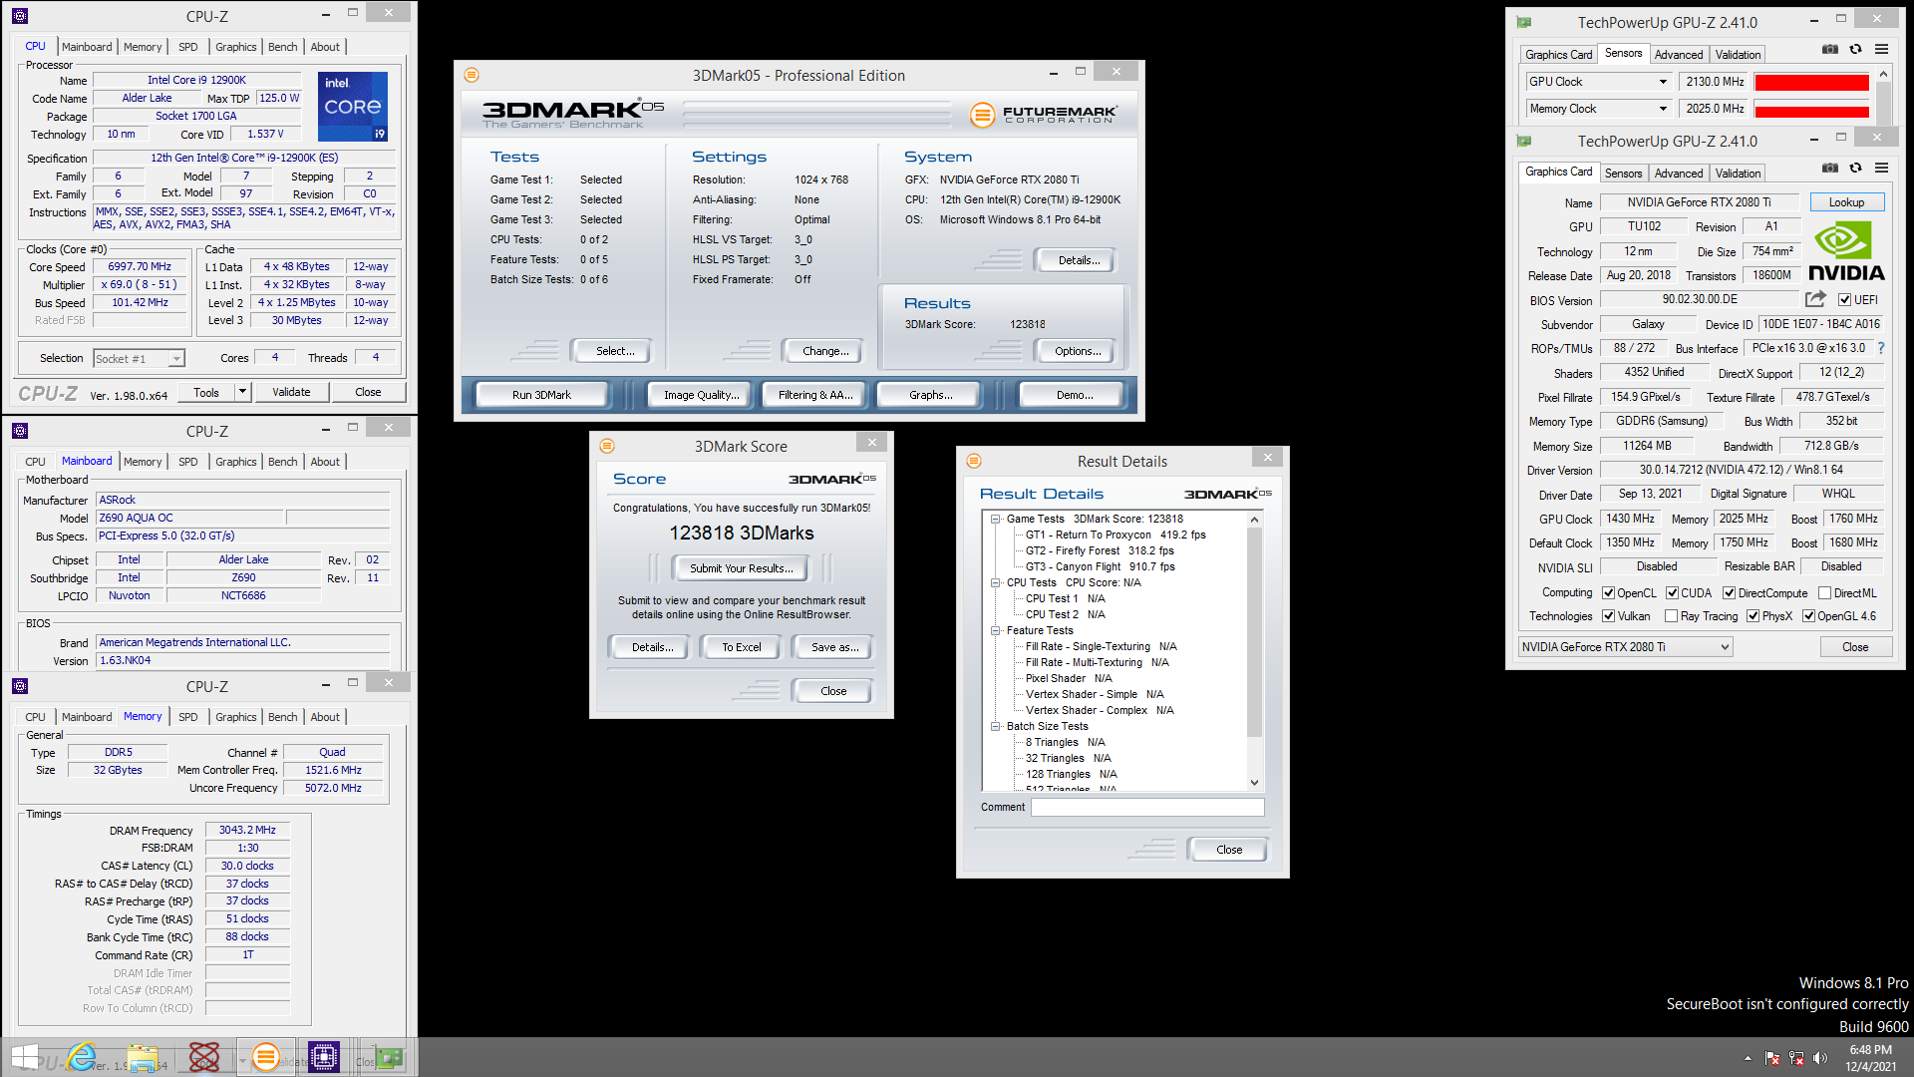1914x1077 pixels.
Task: Collapse the Feature Tests tree node
Action: click(x=995, y=630)
